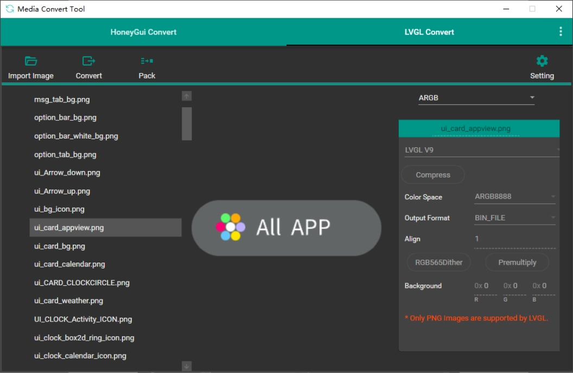Toggle the RGB565Dither option

pos(438,262)
